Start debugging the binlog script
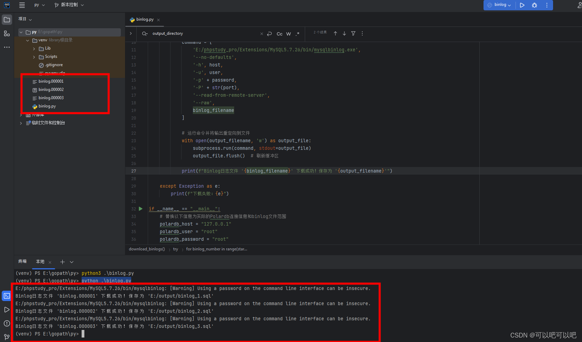The height and width of the screenshot is (342, 582). pos(534,5)
